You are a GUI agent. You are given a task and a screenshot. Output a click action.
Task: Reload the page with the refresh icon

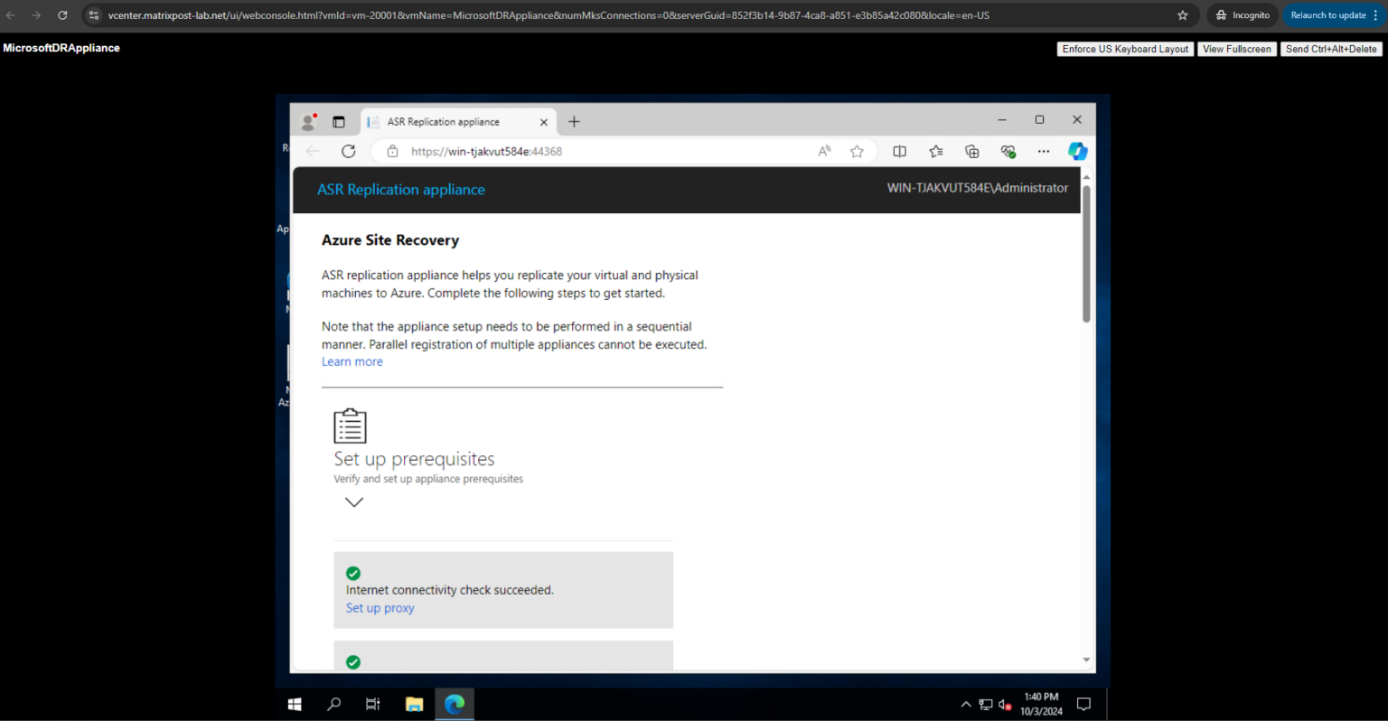pos(348,151)
